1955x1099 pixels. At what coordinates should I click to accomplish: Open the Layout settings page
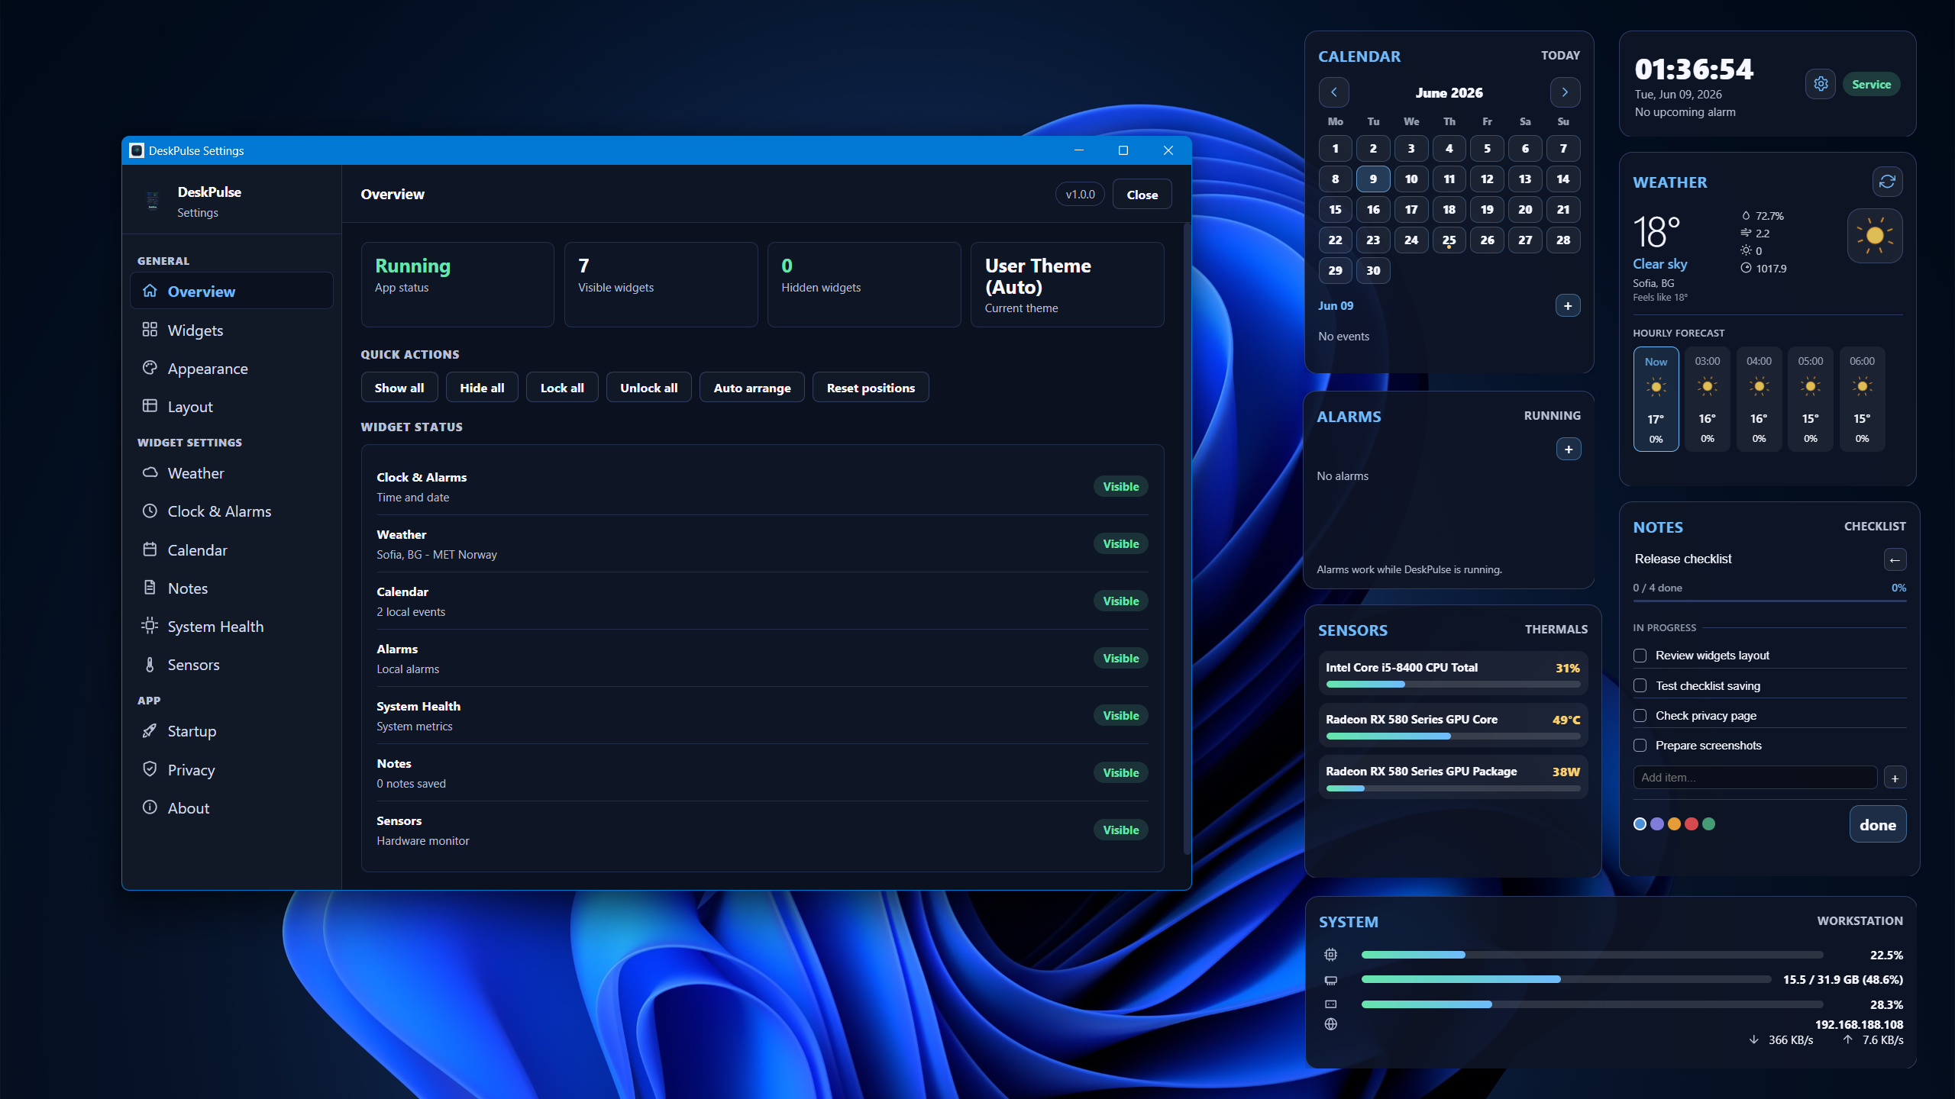(x=231, y=406)
